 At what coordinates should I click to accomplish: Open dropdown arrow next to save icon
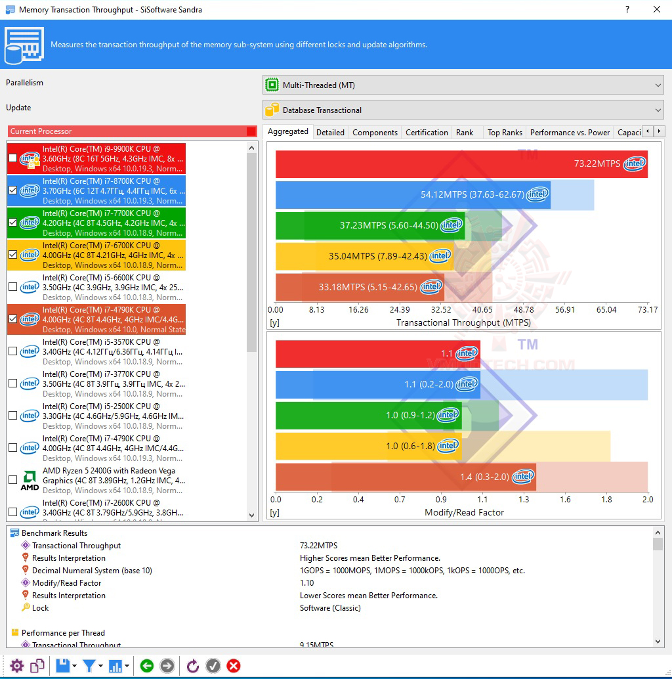click(74, 666)
